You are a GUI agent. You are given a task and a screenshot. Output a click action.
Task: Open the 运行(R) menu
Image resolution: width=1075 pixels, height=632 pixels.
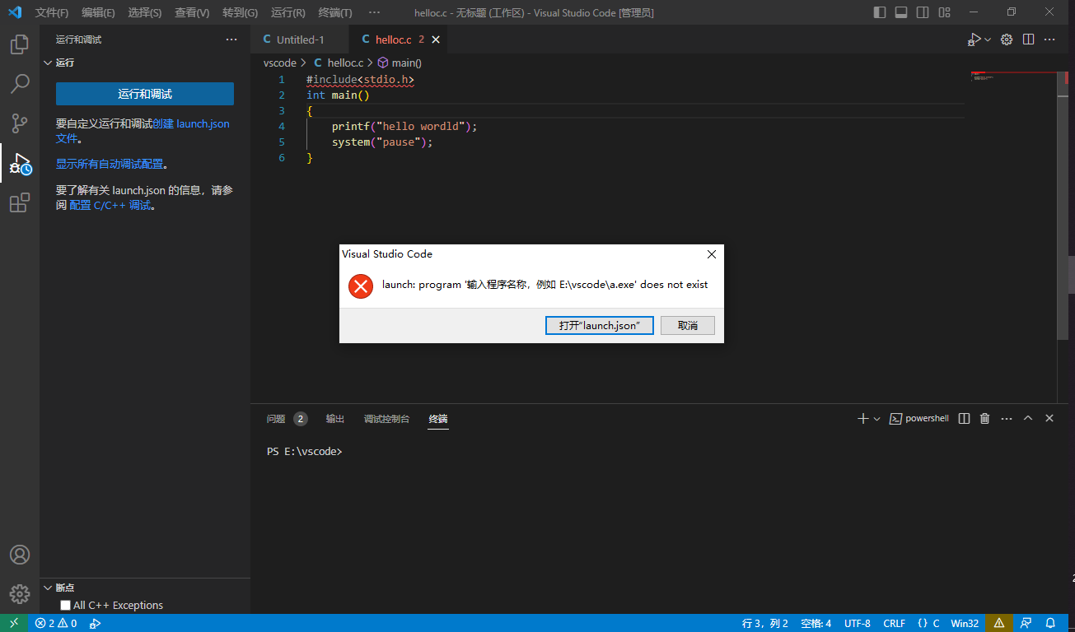[x=287, y=12]
